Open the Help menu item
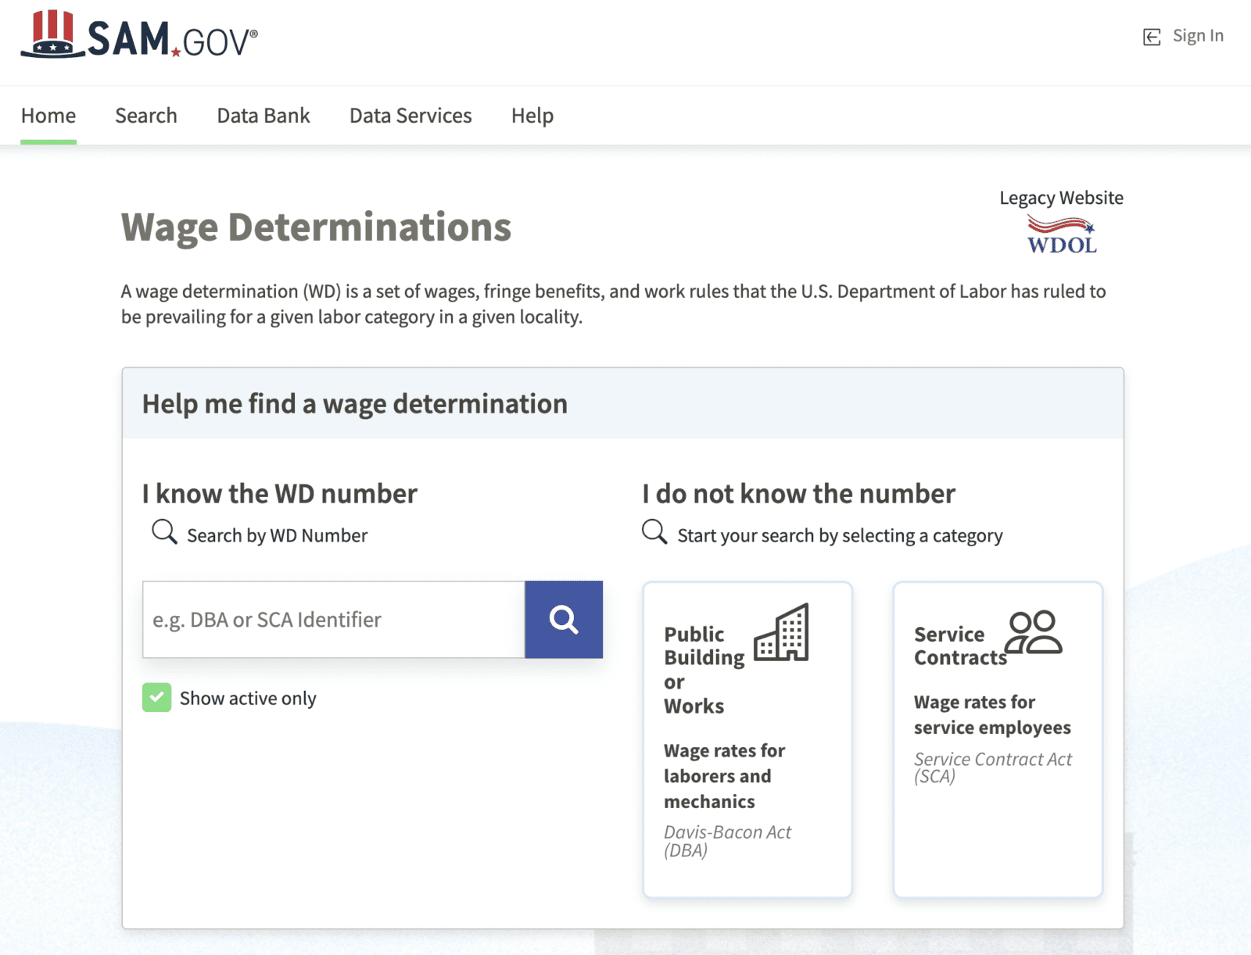 (x=532, y=116)
